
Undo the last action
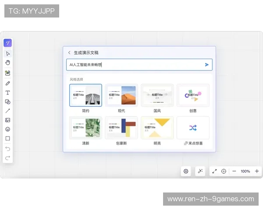click(8, 149)
